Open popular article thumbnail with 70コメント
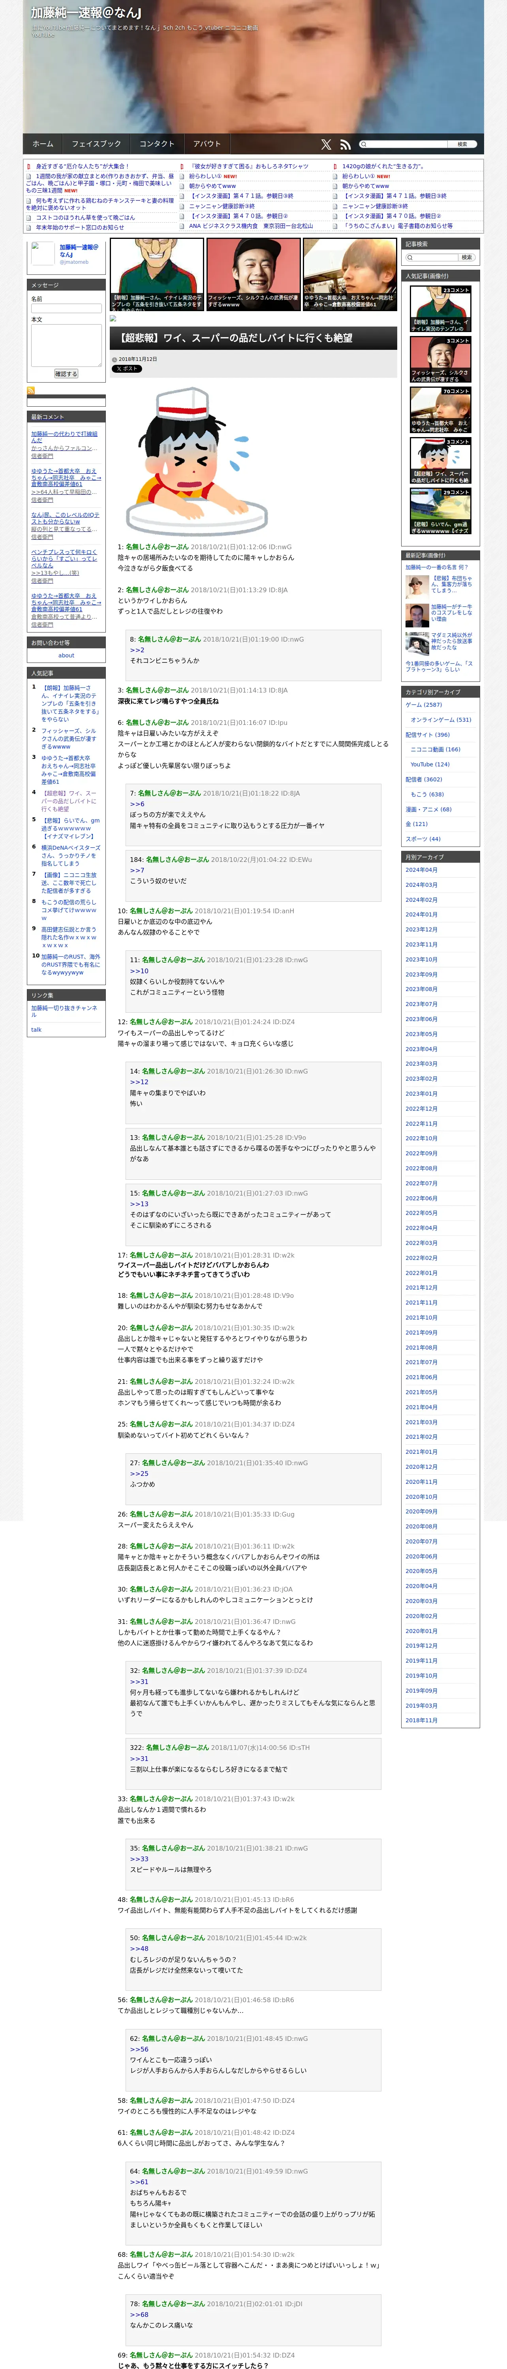Image resolution: width=507 pixels, height=2369 pixels. click(440, 410)
